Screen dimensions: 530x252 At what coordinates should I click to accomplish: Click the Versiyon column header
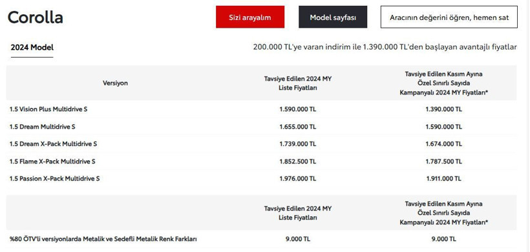pyautogui.click(x=115, y=83)
